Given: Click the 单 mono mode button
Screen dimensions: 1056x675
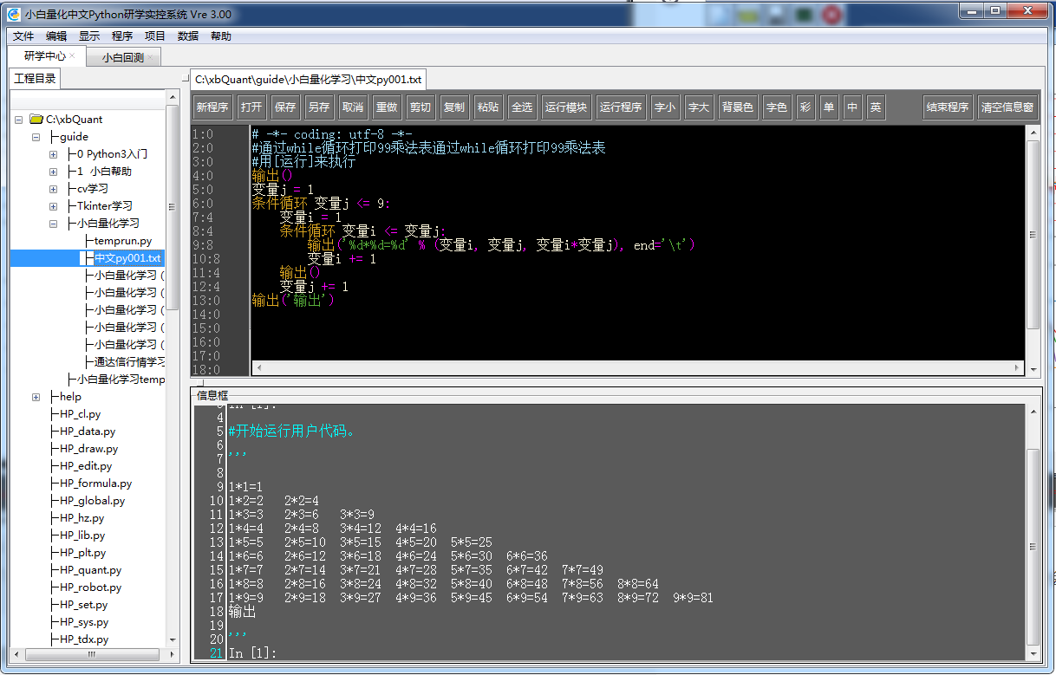Looking at the screenshot, I should 829,107.
